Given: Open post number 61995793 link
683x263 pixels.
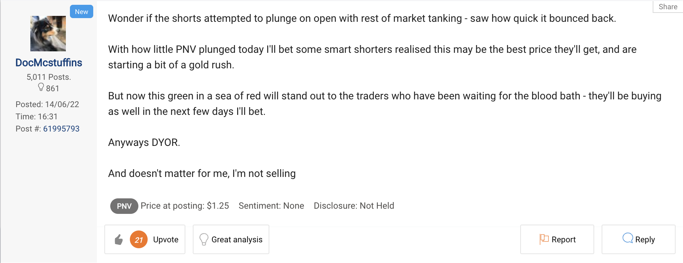Looking at the screenshot, I should tap(61, 129).
